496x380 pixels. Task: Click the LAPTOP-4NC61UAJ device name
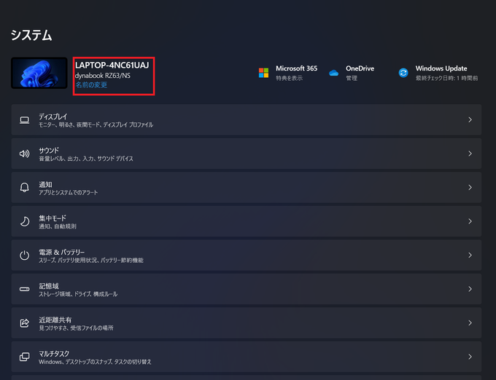click(112, 65)
